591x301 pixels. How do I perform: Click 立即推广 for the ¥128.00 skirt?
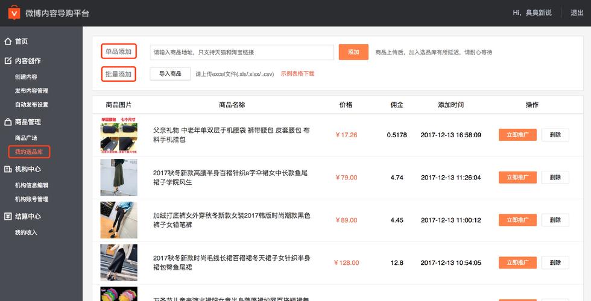[517, 262]
